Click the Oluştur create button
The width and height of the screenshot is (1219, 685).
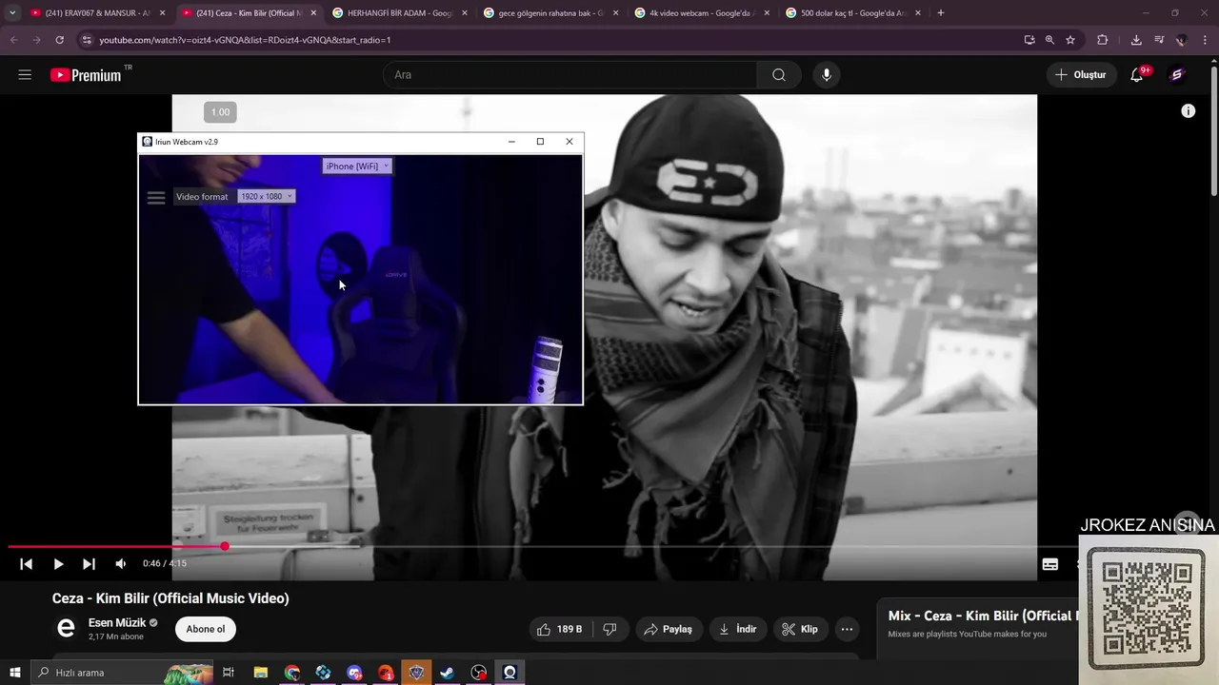point(1081,75)
